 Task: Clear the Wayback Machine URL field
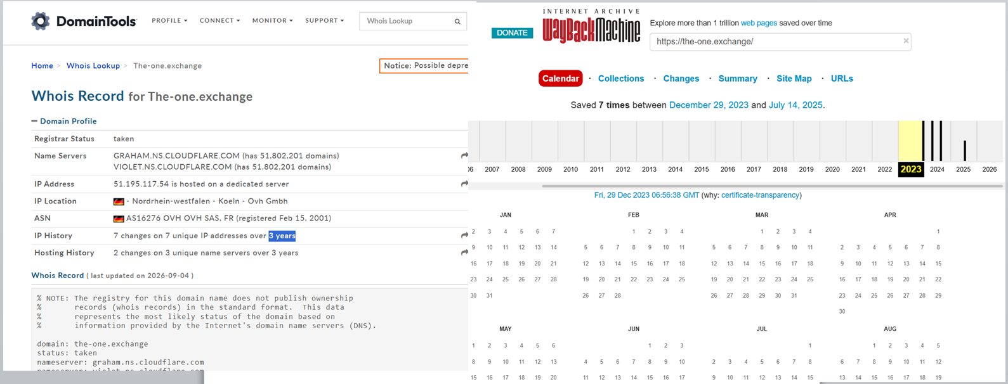tap(906, 41)
